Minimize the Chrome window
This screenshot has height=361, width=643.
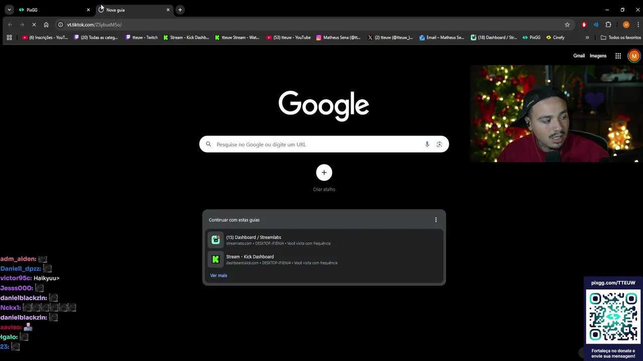coord(607,10)
